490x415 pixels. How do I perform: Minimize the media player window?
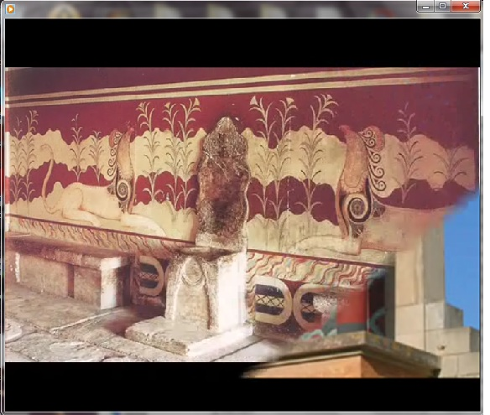coord(426,6)
